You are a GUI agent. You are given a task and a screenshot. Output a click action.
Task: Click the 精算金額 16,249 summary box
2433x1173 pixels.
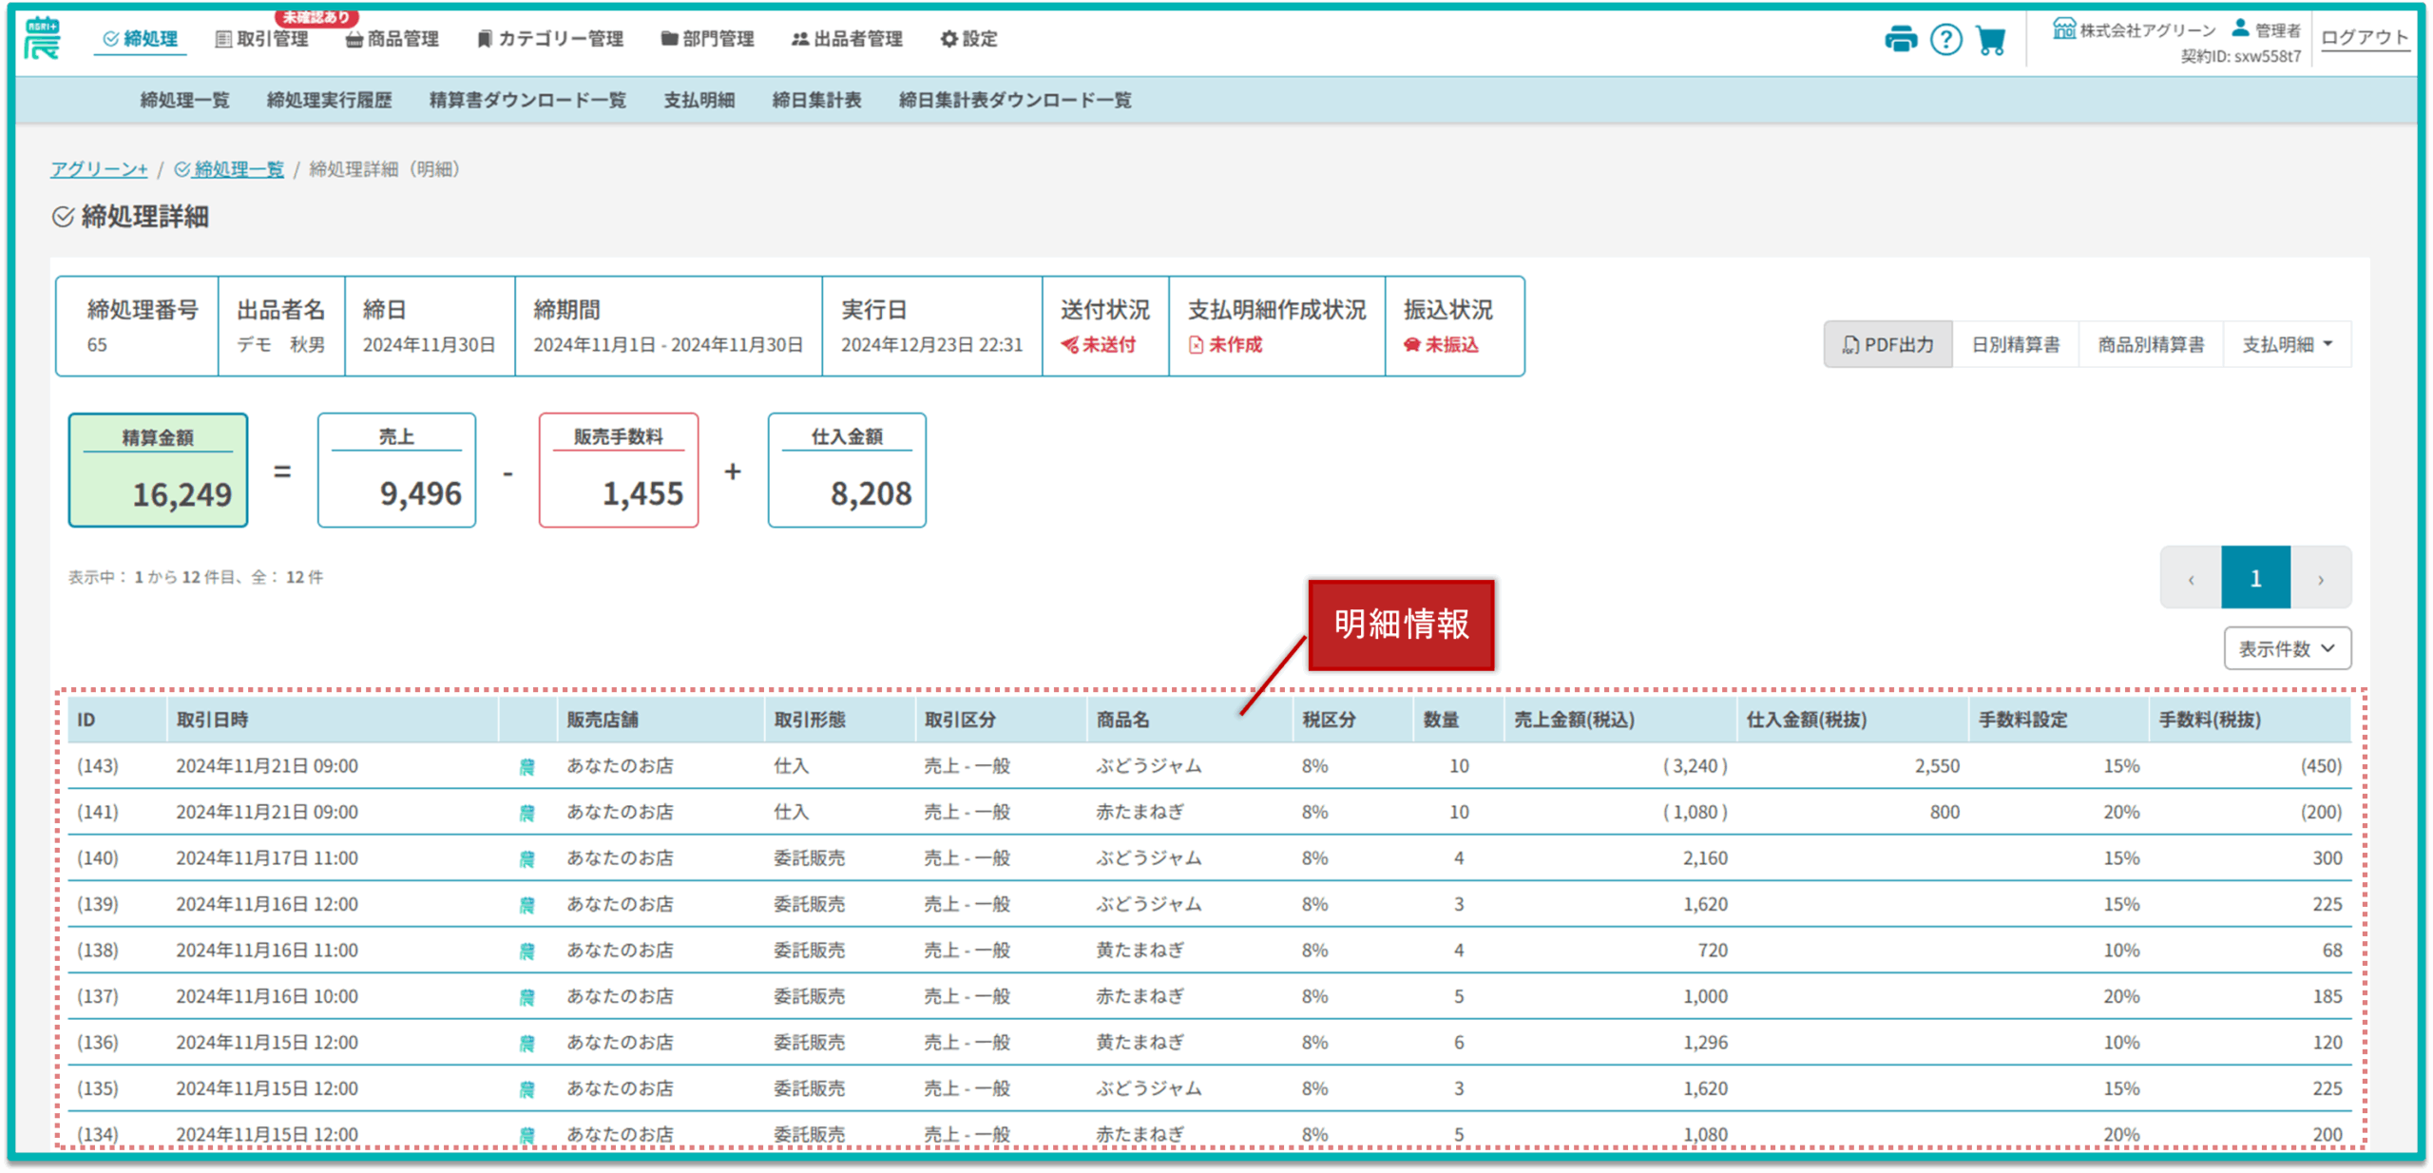click(x=158, y=471)
